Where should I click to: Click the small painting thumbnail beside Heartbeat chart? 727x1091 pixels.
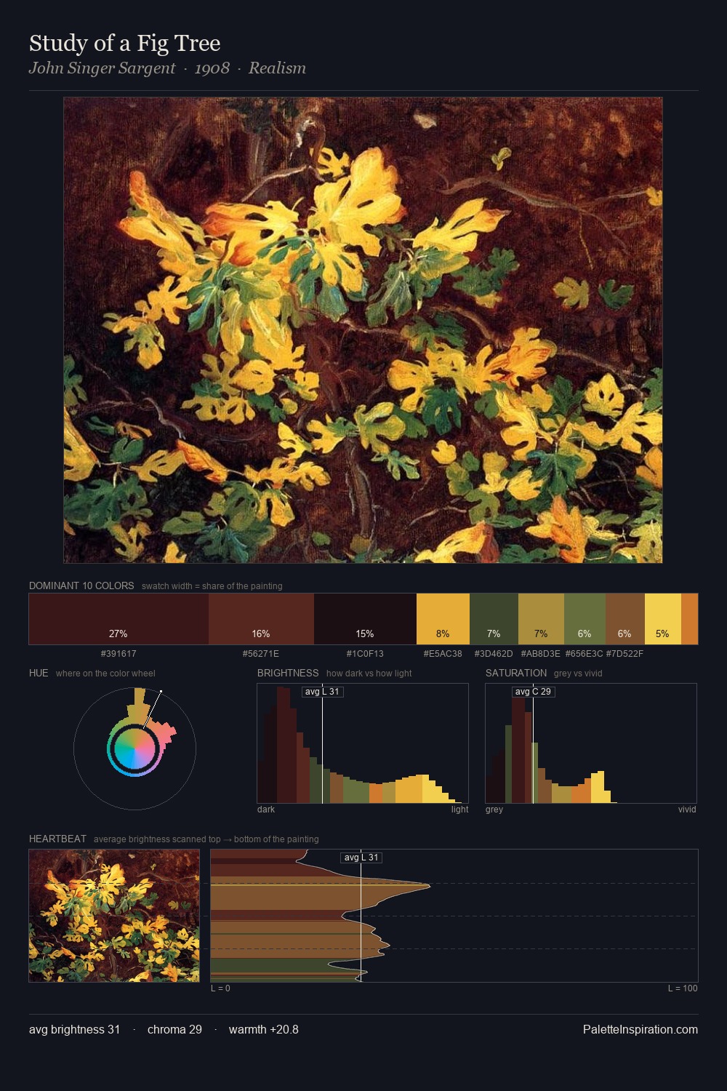114,916
